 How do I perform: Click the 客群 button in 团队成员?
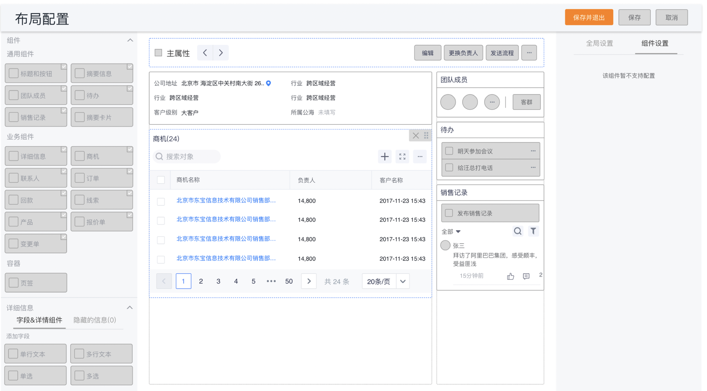[x=527, y=102]
